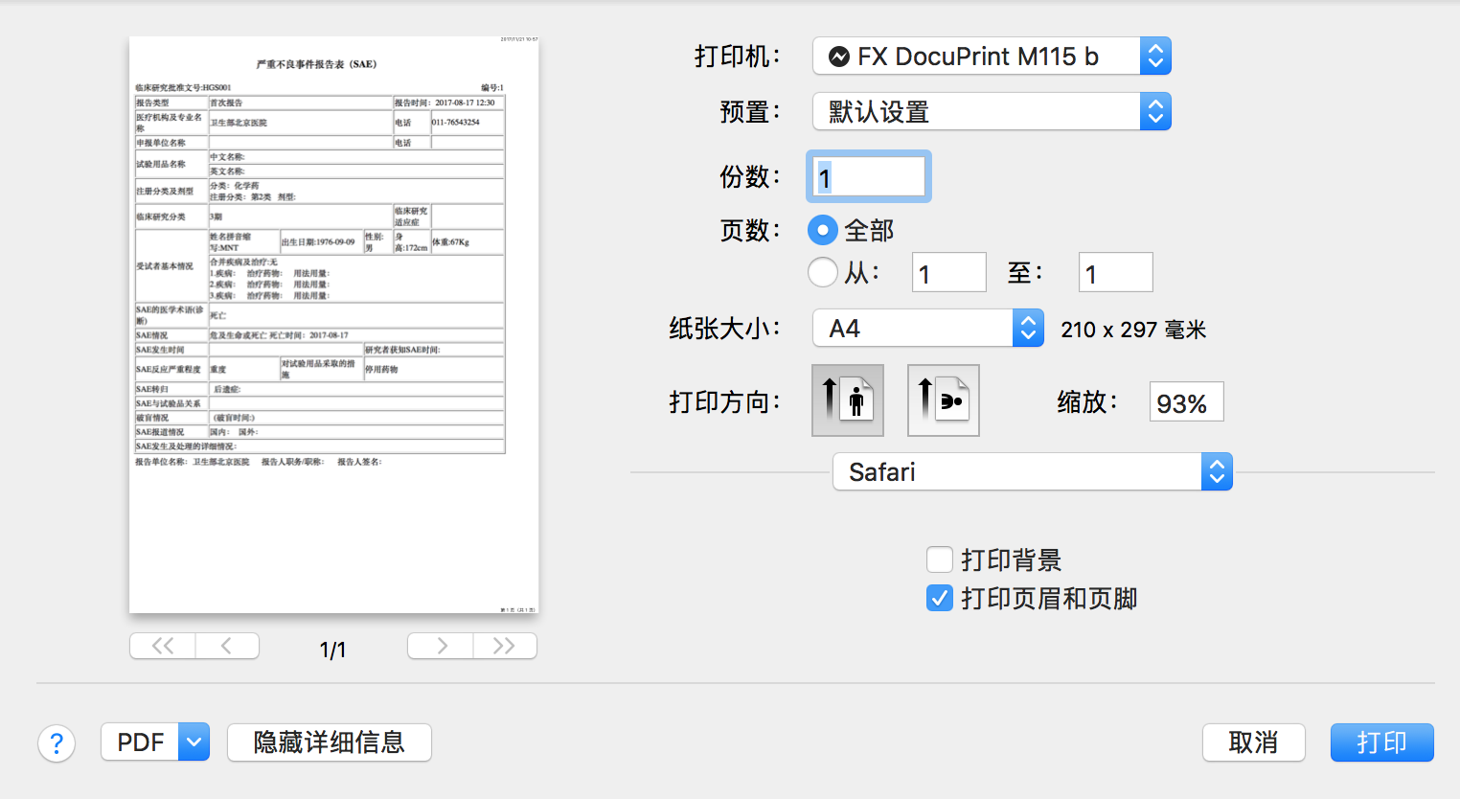The image size is (1460, 799).
Task: Click the 93% scale input field
Action: [x=1186, y=403]
